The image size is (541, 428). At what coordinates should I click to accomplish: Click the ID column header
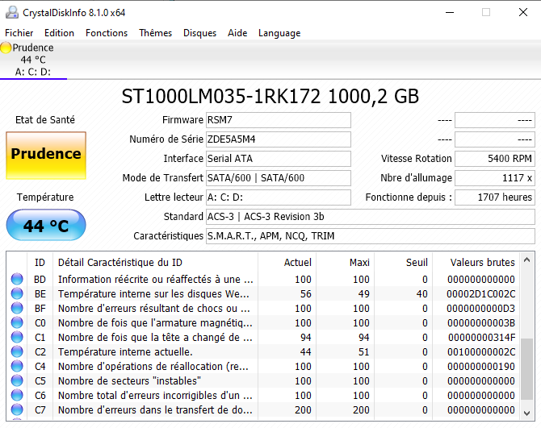click(40, 263)
